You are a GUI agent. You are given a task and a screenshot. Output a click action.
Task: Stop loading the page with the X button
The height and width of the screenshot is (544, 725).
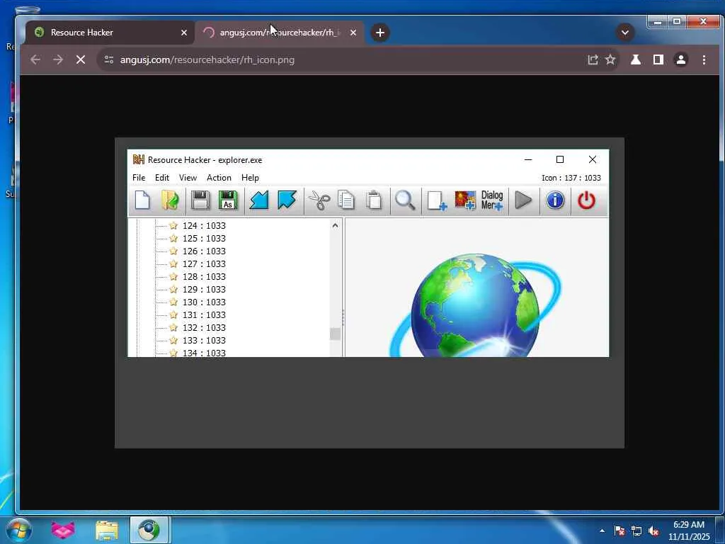point(81,59)
